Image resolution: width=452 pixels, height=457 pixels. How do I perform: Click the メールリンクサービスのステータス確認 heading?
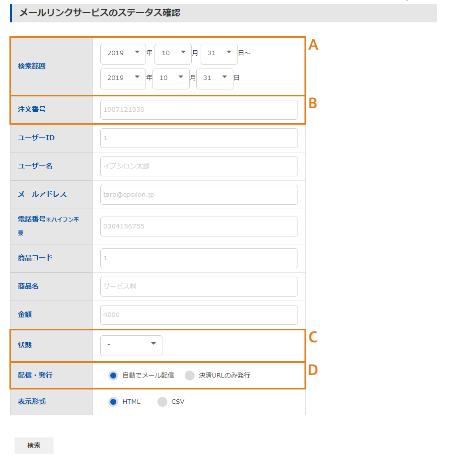(x=100, y=13)
